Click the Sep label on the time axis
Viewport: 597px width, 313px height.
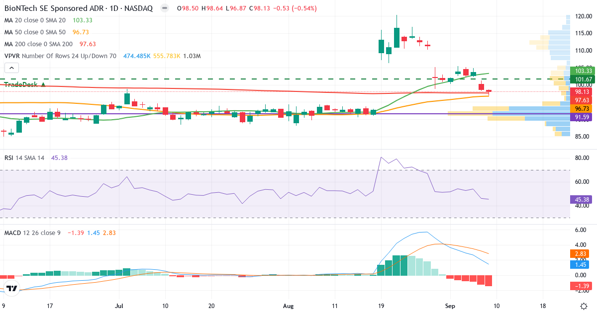coord(449,306)
